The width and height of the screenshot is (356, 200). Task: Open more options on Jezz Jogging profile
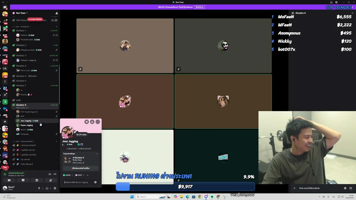pos(98,122)
